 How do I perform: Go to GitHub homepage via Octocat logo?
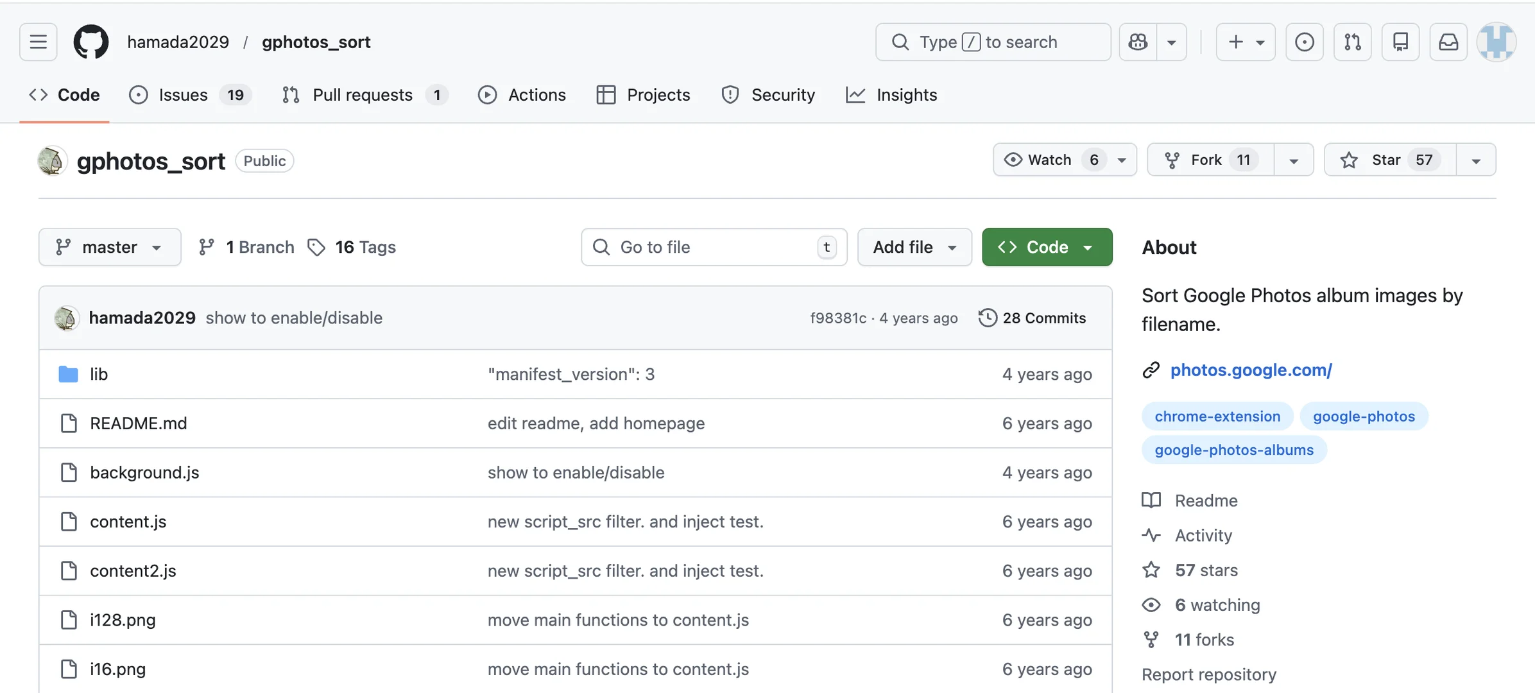pos(91,42)
